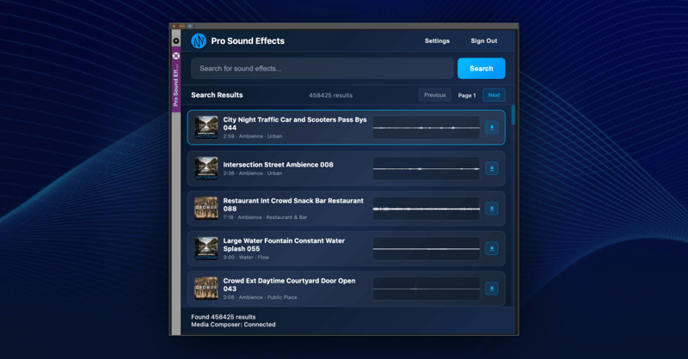
Task: Click the Search Results heading
Action: pos(217,95)
